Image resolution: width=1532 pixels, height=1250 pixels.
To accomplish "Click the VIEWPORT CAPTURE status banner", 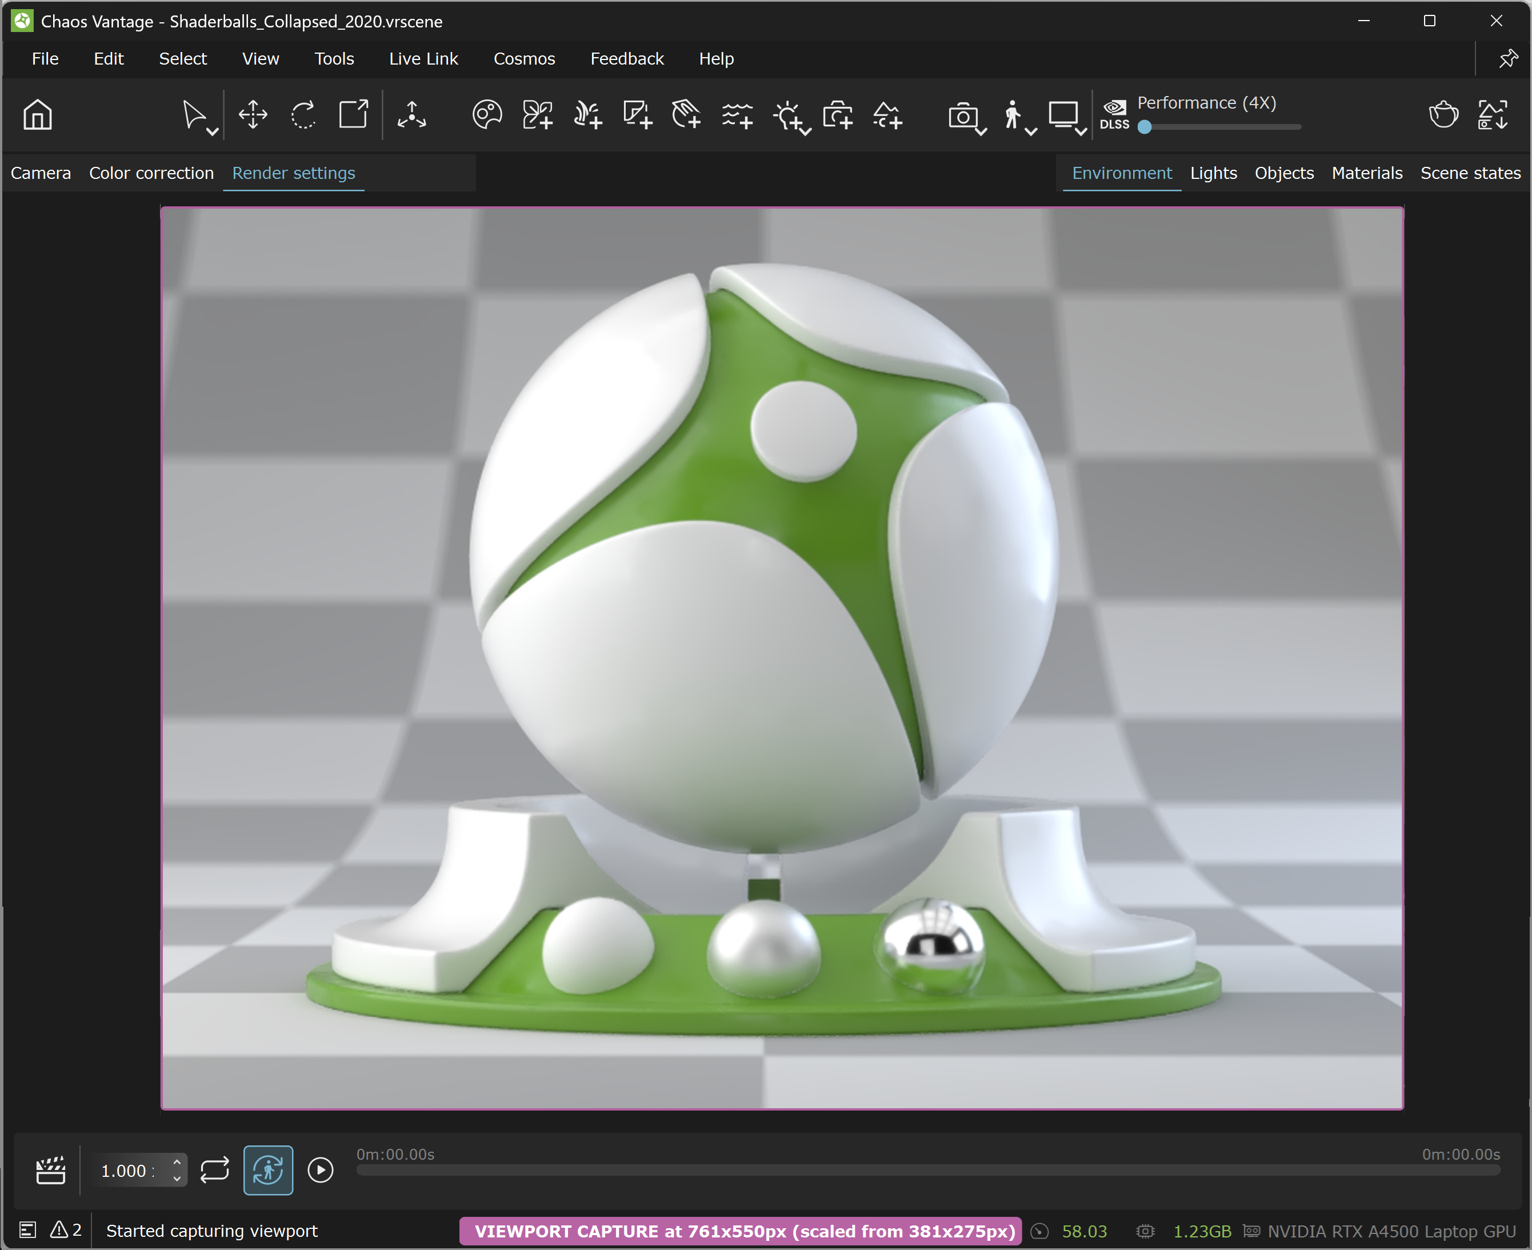I will pyautogui.click(x=741, y=1231).
